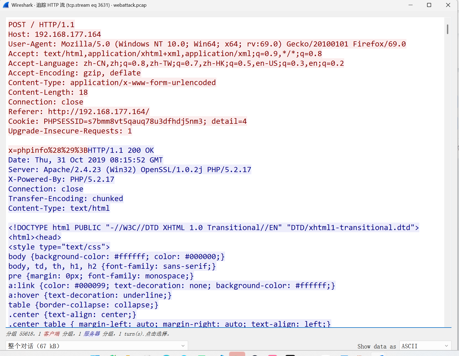The height and width of the screenshot is (356, 459).
Task: Click the "<html><head>" line
Action: pyautogui.click(x=35, y=237)
